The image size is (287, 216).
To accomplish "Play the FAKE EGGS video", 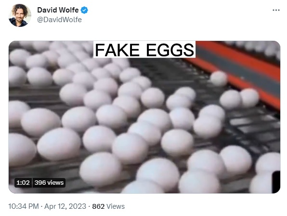I will tap(144, 117).
